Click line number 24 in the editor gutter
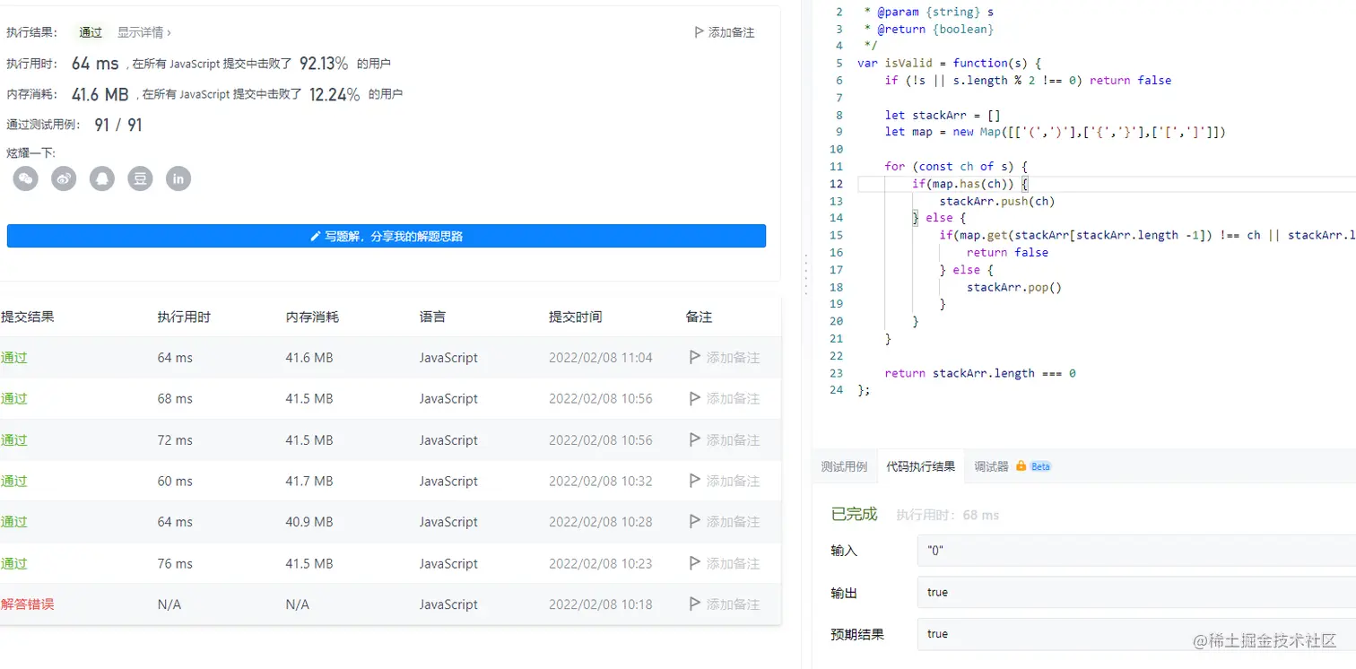The width and height of the screenshot is (1356, 669). (x=837, y=390)
